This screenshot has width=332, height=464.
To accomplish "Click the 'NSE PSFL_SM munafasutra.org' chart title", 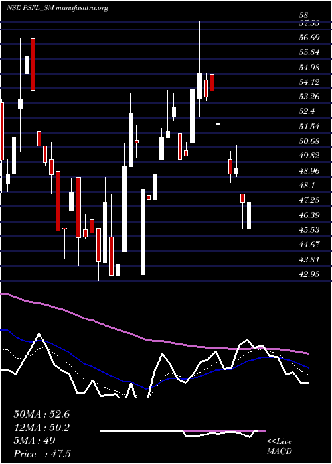I will [57, 8].
